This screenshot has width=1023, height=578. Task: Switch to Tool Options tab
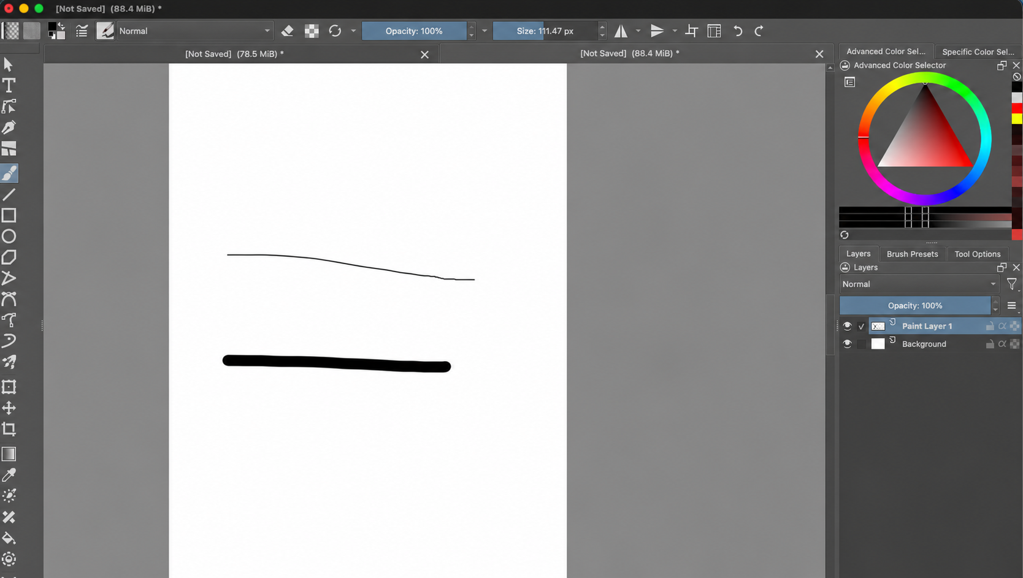pyautogui.click(x=977, y=254)
